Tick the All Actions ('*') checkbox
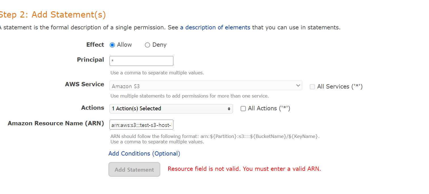 click(x=243, y=109)
